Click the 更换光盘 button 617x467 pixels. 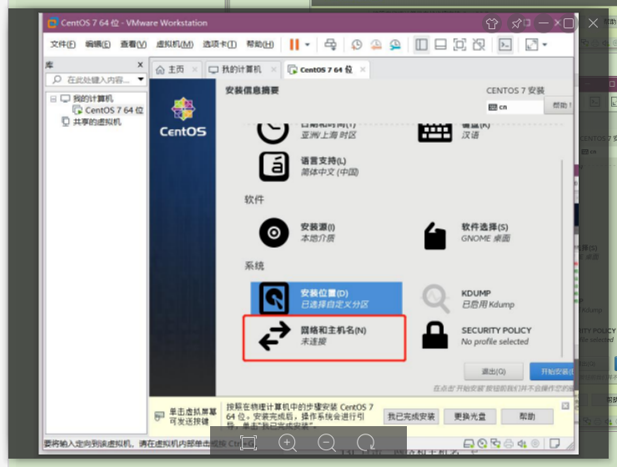point(469,417)
